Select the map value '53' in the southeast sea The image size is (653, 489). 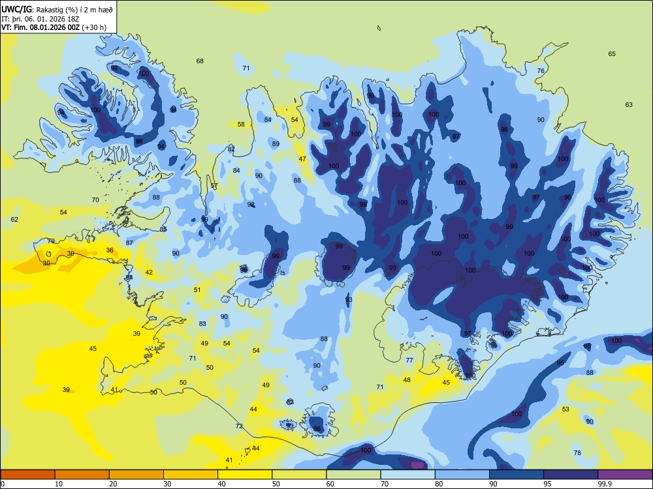pos(565,409)
